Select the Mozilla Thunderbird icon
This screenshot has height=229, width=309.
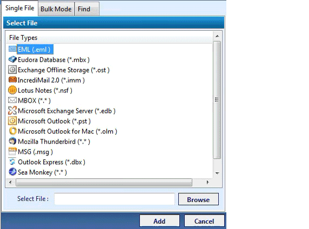click(12, 141)
